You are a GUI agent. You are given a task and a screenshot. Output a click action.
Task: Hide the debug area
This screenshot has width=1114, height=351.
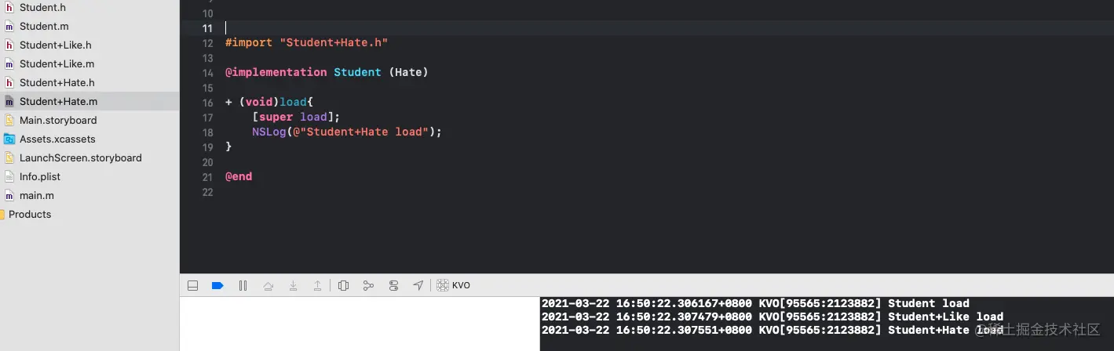[x=192, y=286]
